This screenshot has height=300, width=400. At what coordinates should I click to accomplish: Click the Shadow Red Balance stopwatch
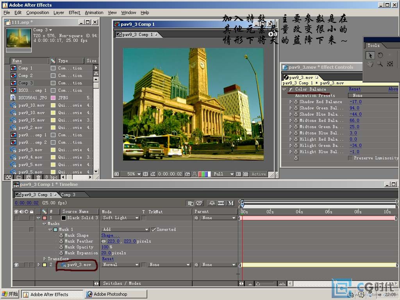296,102
